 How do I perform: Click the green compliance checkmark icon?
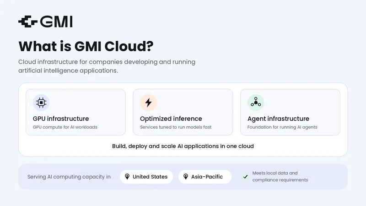pos(245,177)
